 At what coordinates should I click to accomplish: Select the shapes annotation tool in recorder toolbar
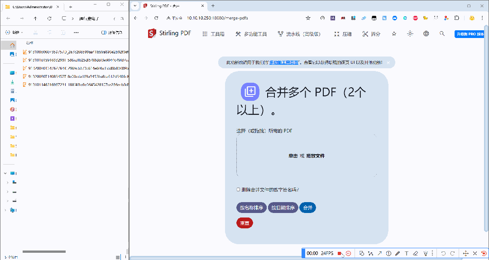361,254
